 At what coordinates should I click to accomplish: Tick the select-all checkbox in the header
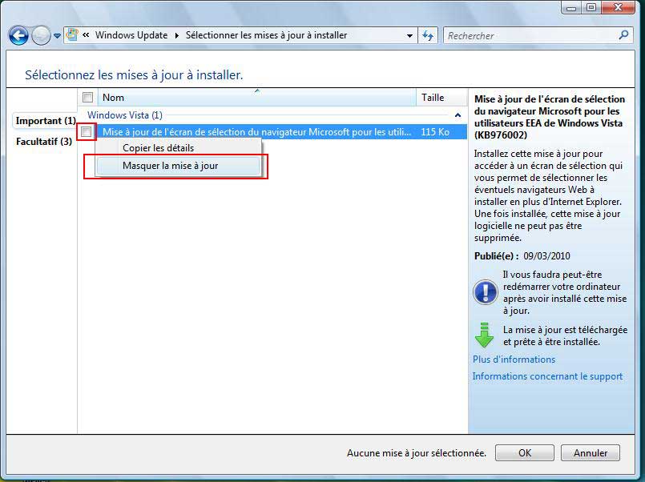click(87, 98)
